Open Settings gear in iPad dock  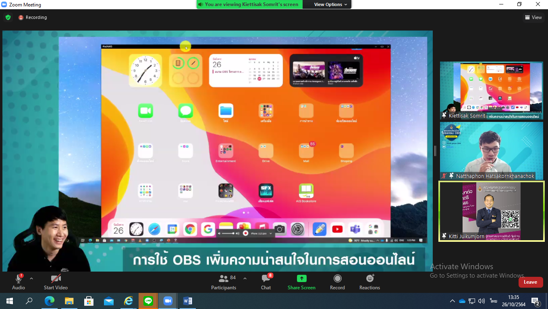[297, 229]
